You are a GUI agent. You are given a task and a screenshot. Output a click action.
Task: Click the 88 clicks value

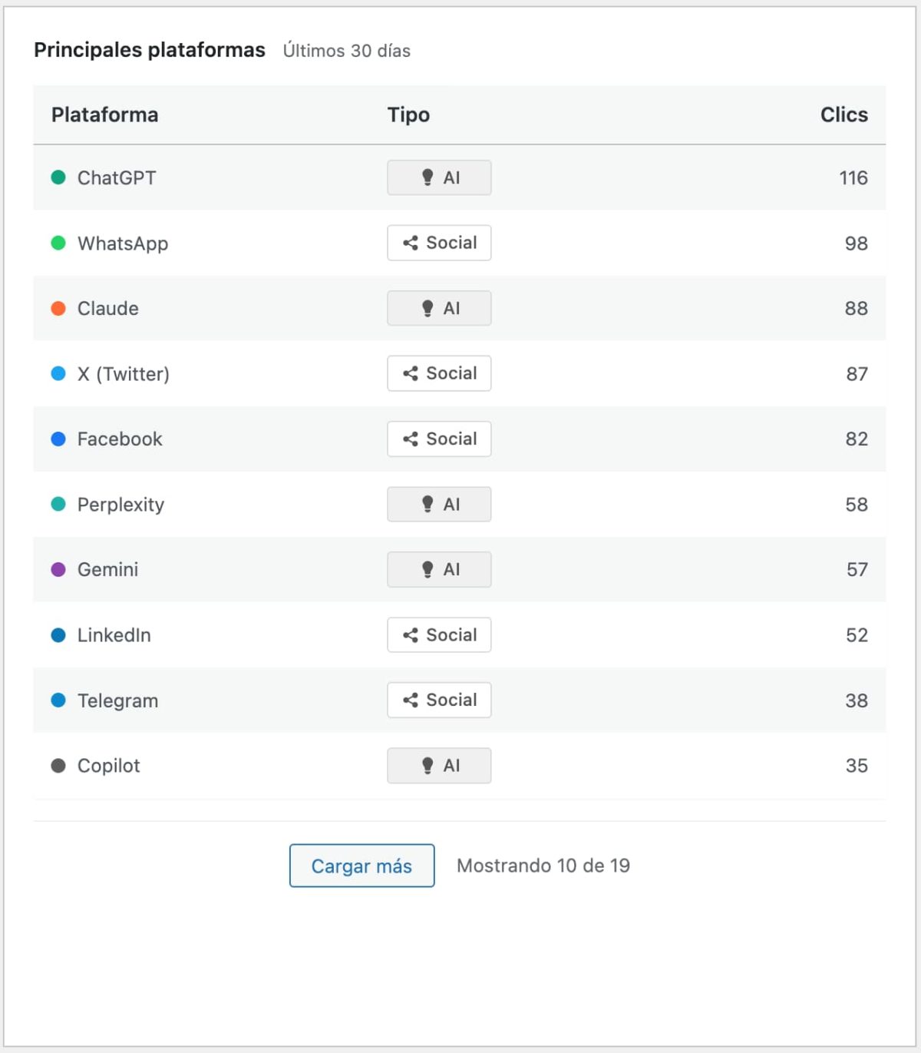(857, 309)
